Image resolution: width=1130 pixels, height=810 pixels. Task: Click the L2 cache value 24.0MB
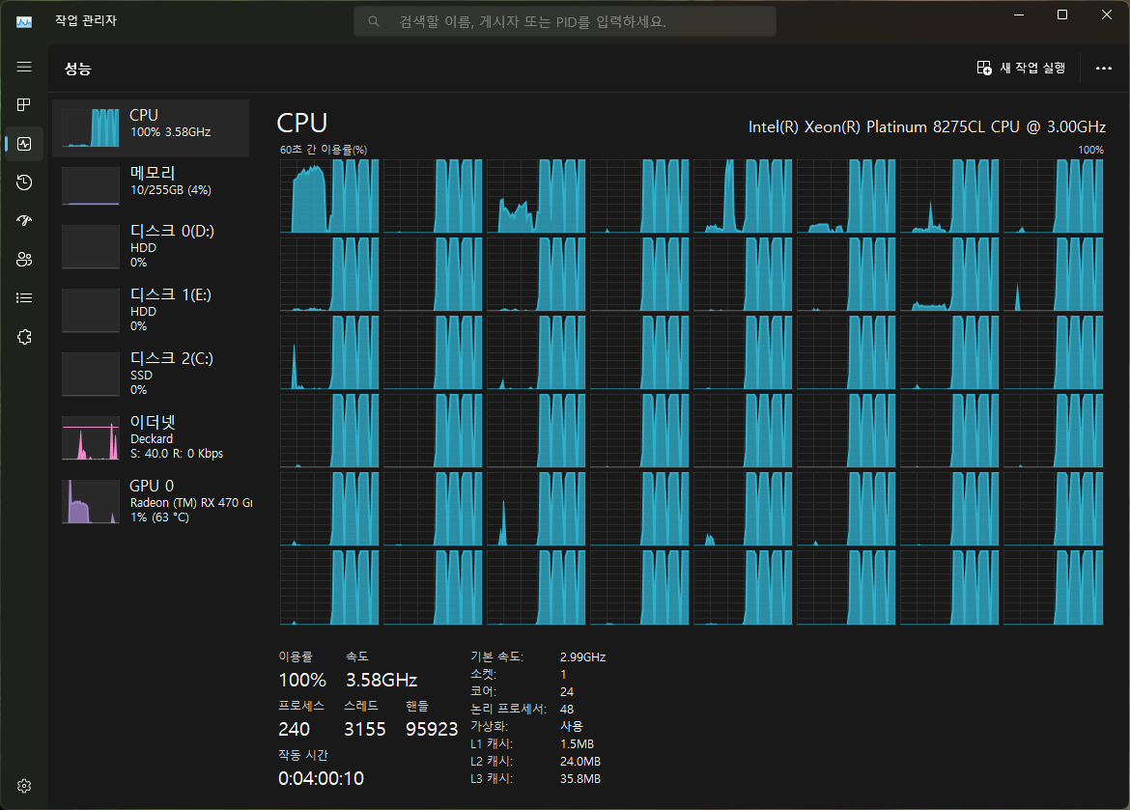(x=580, y=761)
